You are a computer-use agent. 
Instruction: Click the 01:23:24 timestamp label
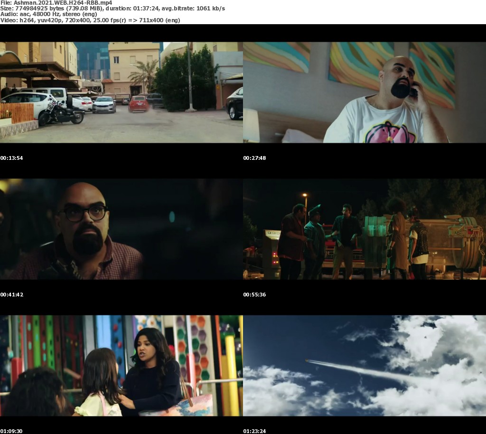click(x=254, y=431)
